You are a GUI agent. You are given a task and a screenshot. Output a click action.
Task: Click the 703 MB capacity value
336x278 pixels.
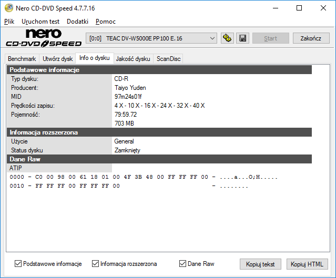pos(124,123)
